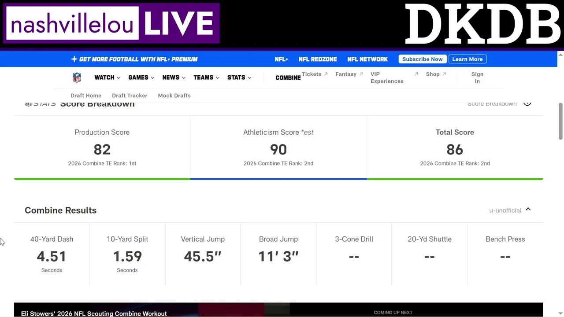
Task: Click the nashvillelou LIVE logo
Action: tap(111, 23)
